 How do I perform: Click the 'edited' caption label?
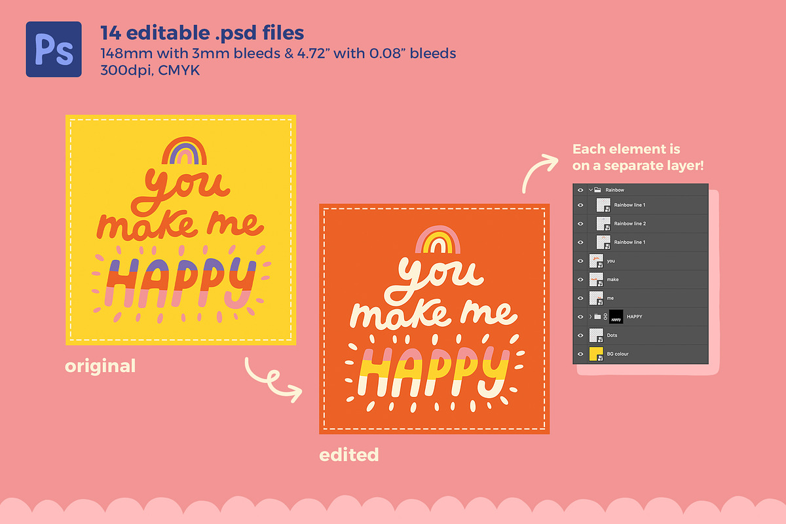[349, 455]
